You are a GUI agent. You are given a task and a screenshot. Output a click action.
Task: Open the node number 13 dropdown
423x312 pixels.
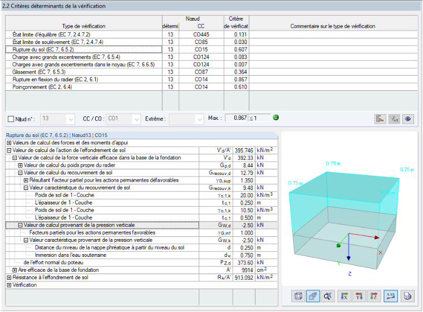click(57, 119)
